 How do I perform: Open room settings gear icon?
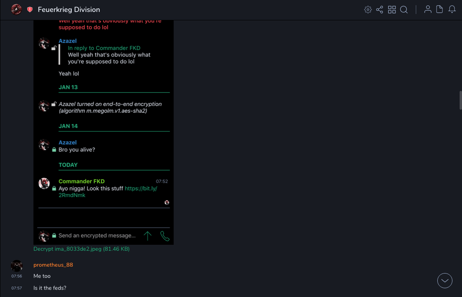click(368, 10)
